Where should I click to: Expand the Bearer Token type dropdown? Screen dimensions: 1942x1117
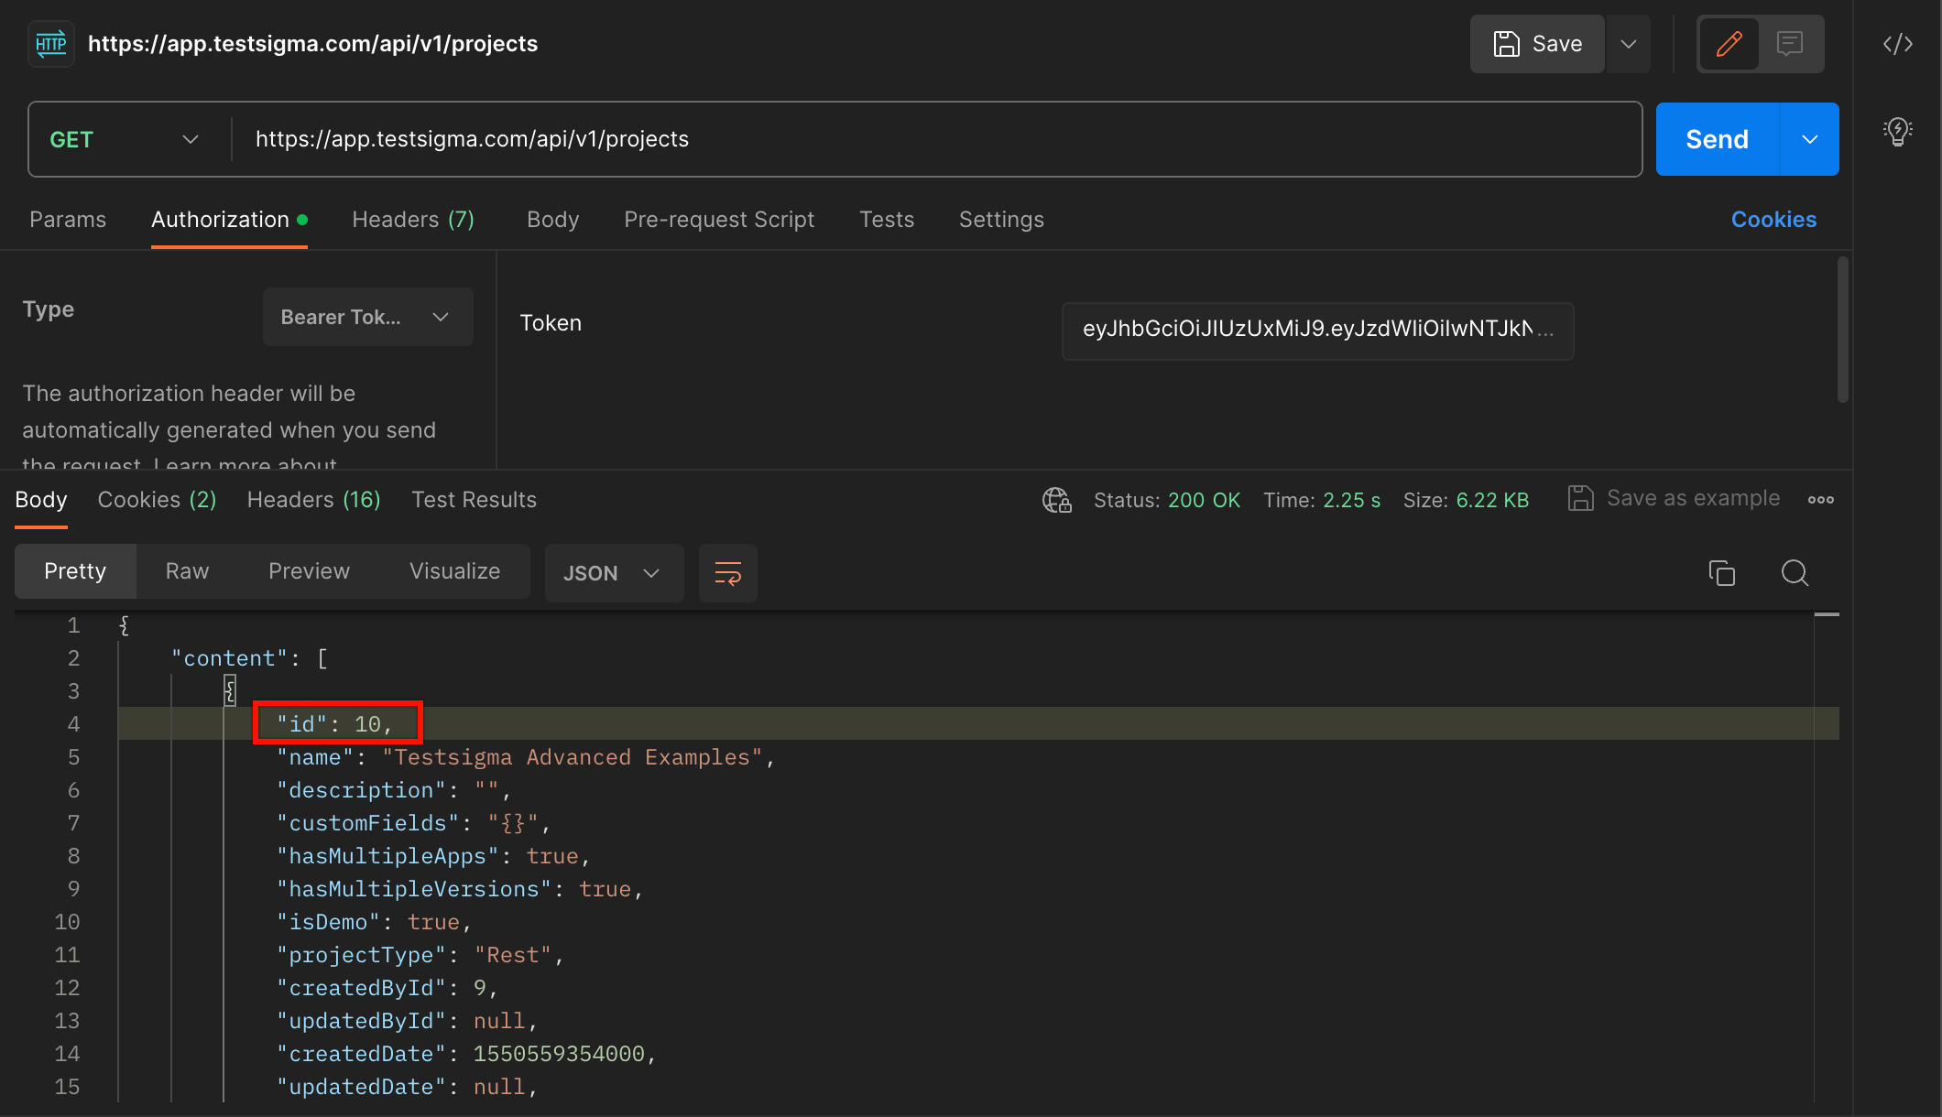[367, 317]
